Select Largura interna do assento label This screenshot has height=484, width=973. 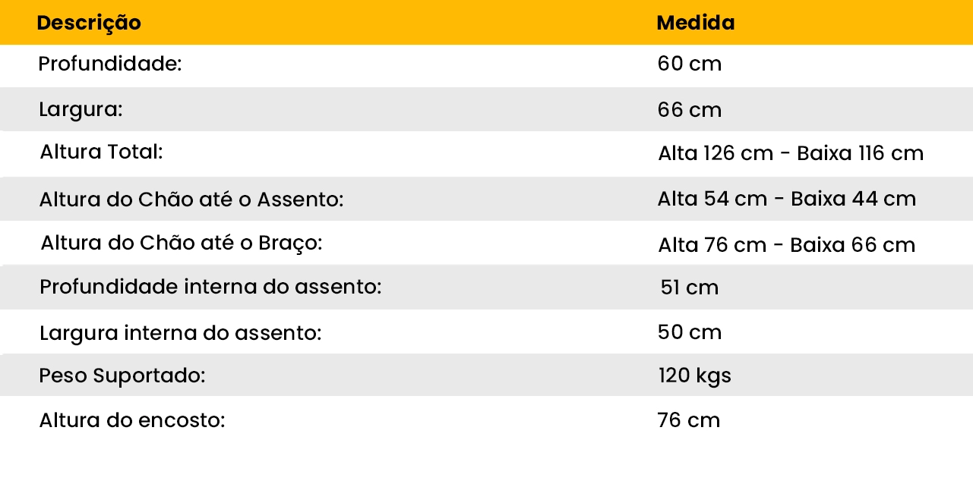coord(181,332)
